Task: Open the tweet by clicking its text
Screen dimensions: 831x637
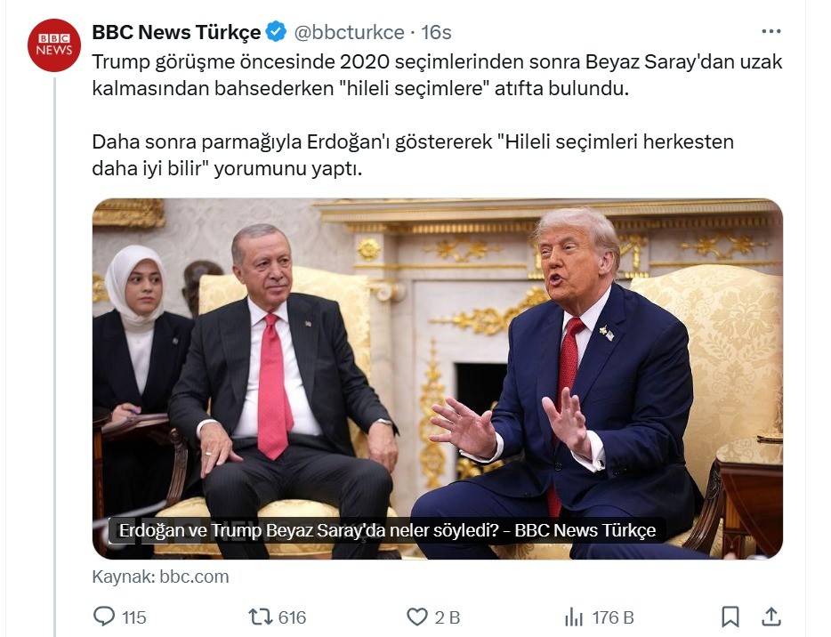Action: (x=437, y=115)
